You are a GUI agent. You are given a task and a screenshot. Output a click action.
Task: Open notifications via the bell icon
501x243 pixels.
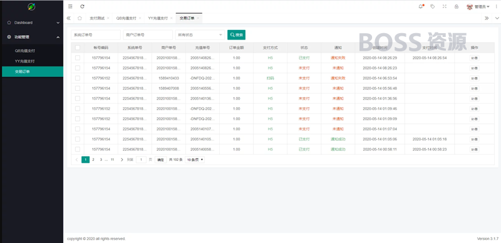click(420, 6)
